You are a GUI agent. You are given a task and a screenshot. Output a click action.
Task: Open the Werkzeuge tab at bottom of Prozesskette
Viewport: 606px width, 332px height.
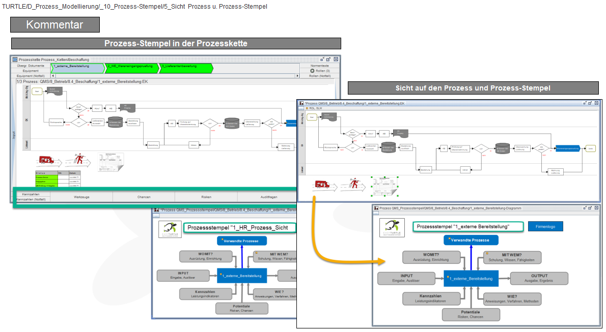tap(81, 197)
